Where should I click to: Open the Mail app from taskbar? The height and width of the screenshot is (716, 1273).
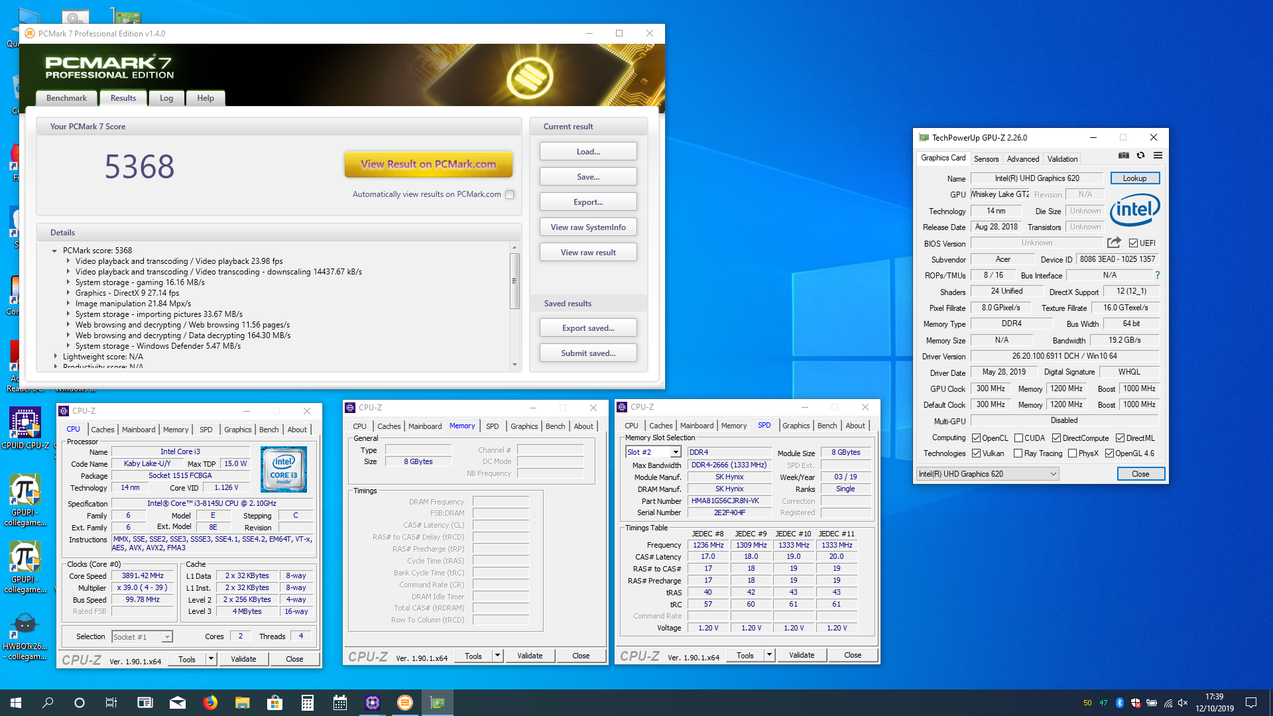pos(178,703)
